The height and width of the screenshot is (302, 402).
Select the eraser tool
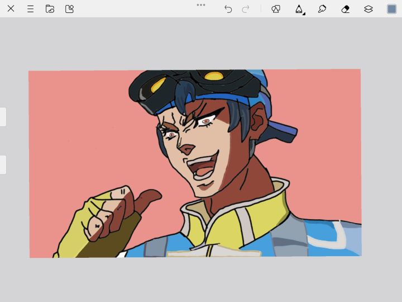[x=346, y=10]
